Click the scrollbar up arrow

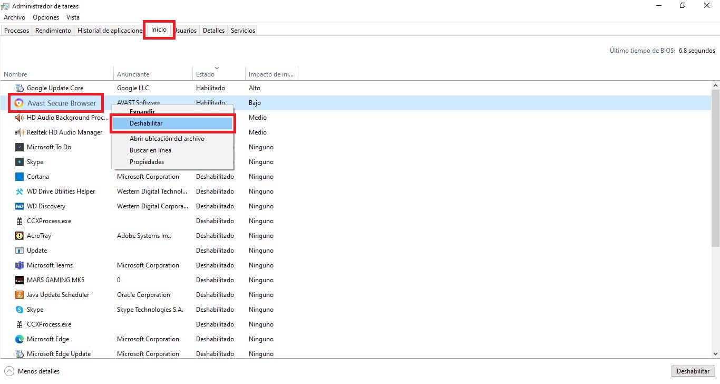[716, 85]
